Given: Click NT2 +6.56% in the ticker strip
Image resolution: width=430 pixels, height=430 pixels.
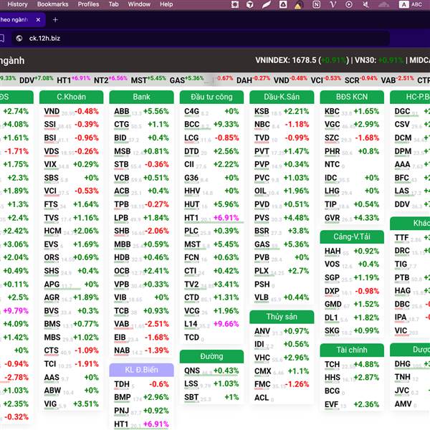Looking at the screenshot, I should [110, 80].
